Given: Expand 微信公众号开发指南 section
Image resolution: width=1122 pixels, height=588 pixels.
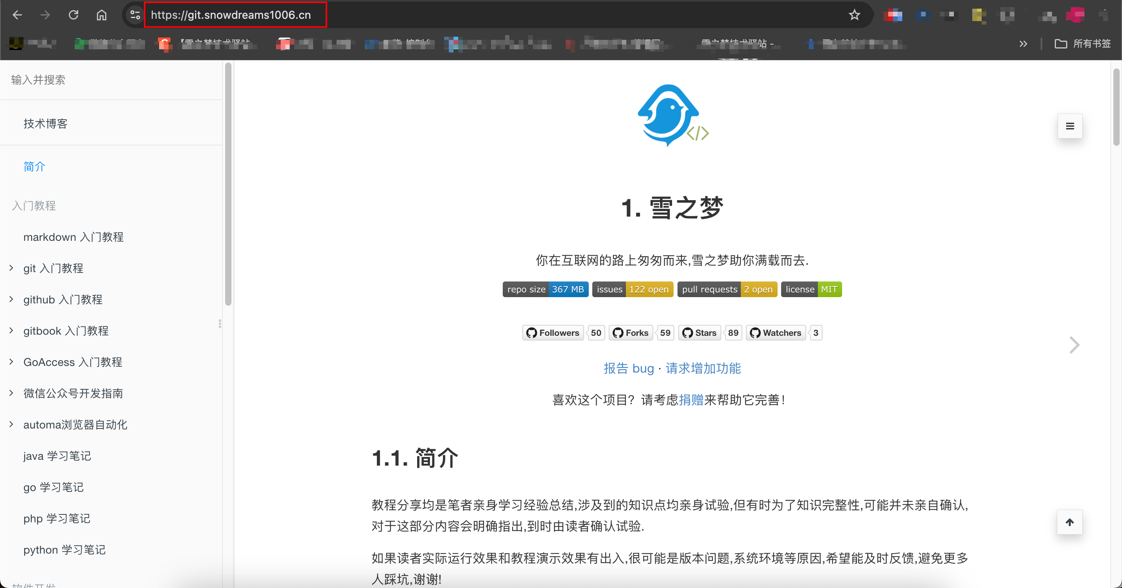Looking at the screenshot, I should click(11, 393).
